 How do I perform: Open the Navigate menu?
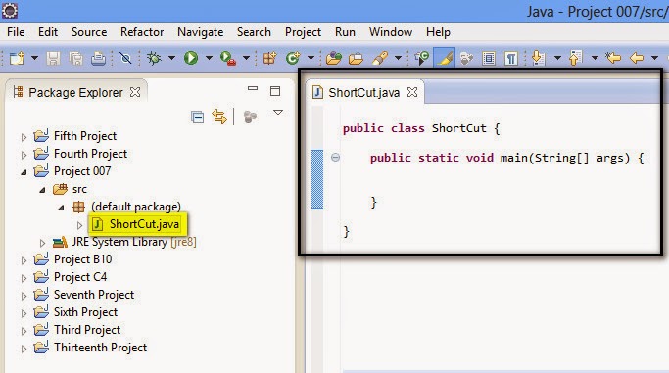[201, 32]
